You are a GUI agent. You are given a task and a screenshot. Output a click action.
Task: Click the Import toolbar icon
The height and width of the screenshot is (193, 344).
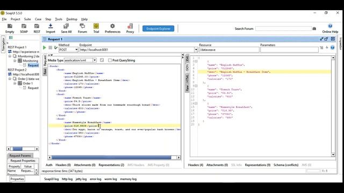(51, 28)
